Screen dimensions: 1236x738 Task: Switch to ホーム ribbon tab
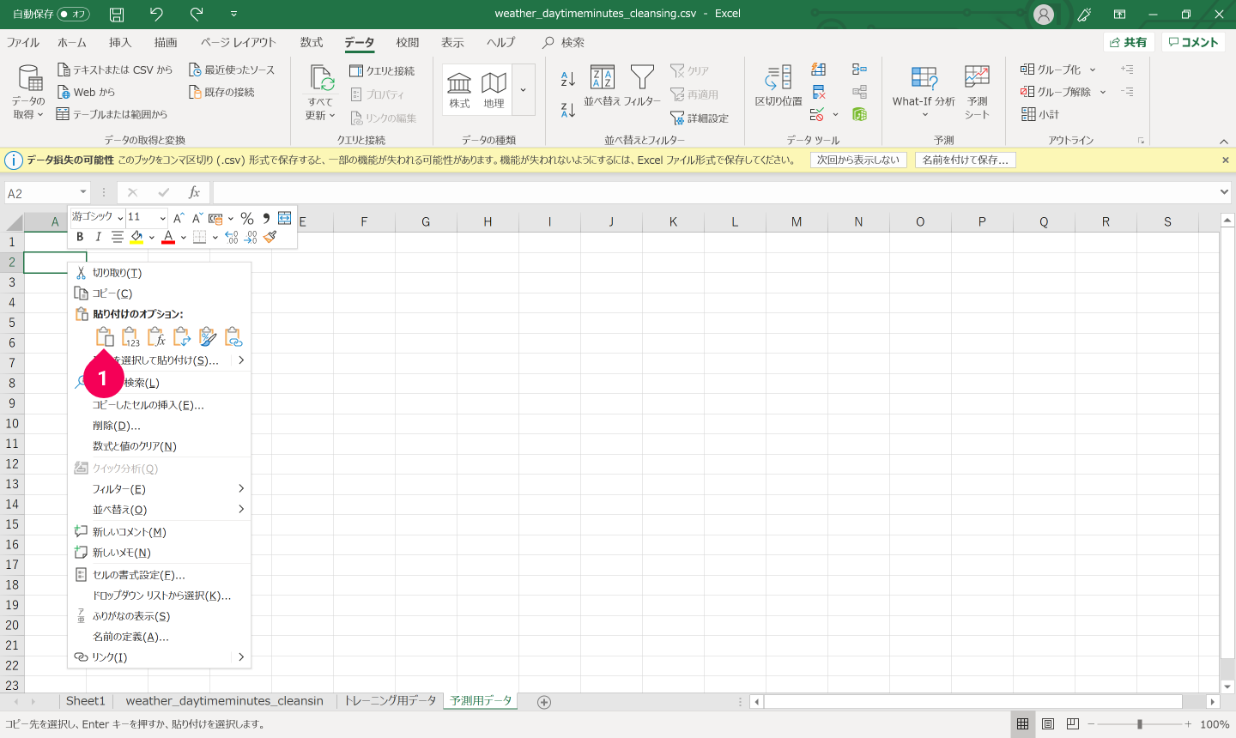click(x=72, y=42)
